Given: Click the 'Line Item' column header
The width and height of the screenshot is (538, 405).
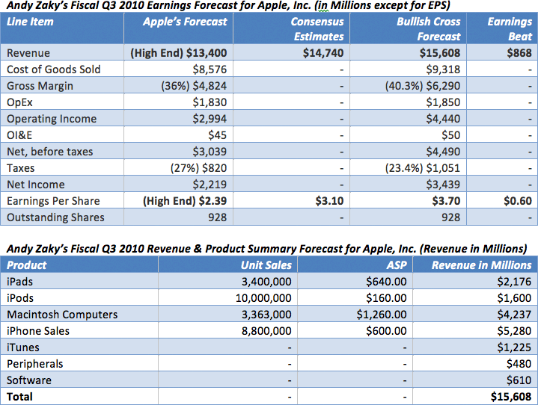Looking at the screenshot, I should [x=30, y=22].
